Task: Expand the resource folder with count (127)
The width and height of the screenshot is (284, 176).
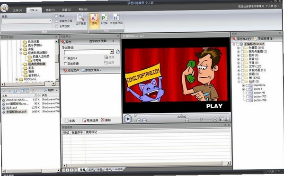Action: [x=239, y=66]
